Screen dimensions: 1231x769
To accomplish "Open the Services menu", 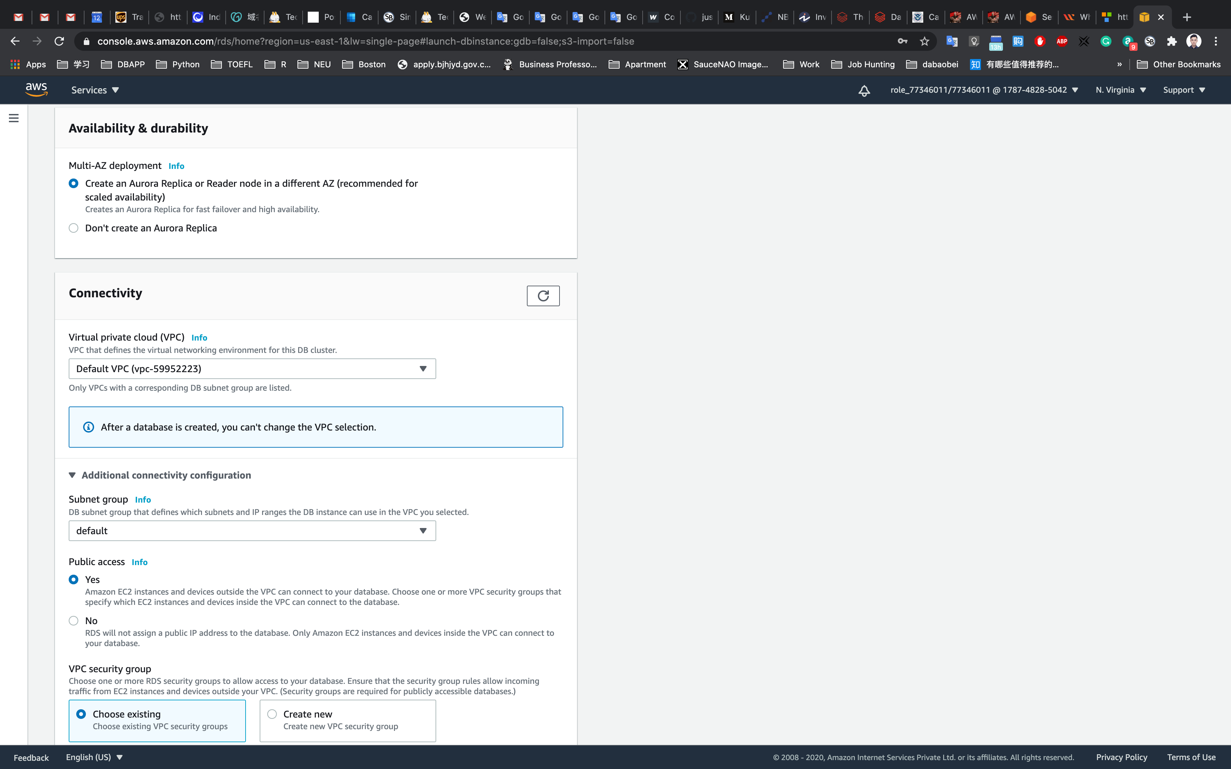I will pyautogui.click(x=94, y=90).
